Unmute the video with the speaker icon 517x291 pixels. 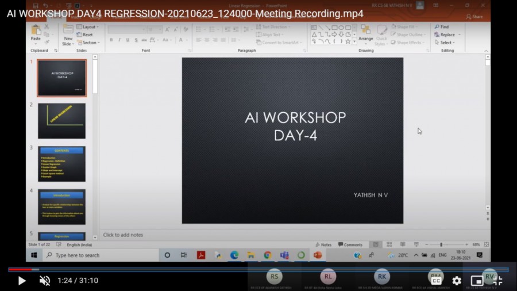coord(44,281)
